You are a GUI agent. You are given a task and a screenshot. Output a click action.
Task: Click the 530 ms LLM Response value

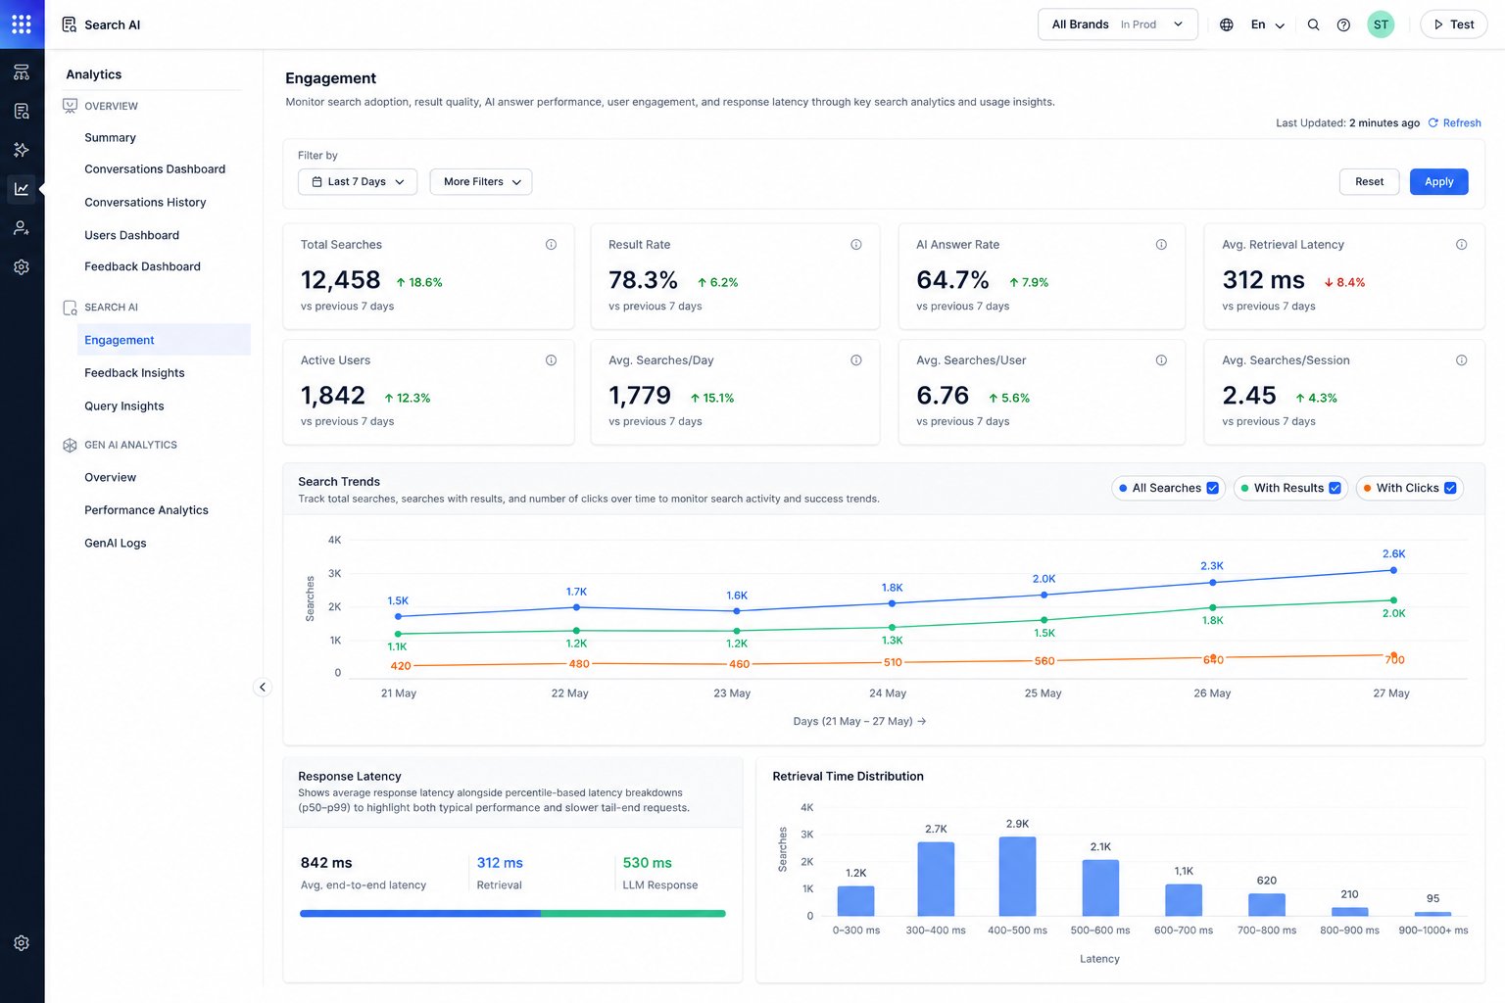pos(648,863)
